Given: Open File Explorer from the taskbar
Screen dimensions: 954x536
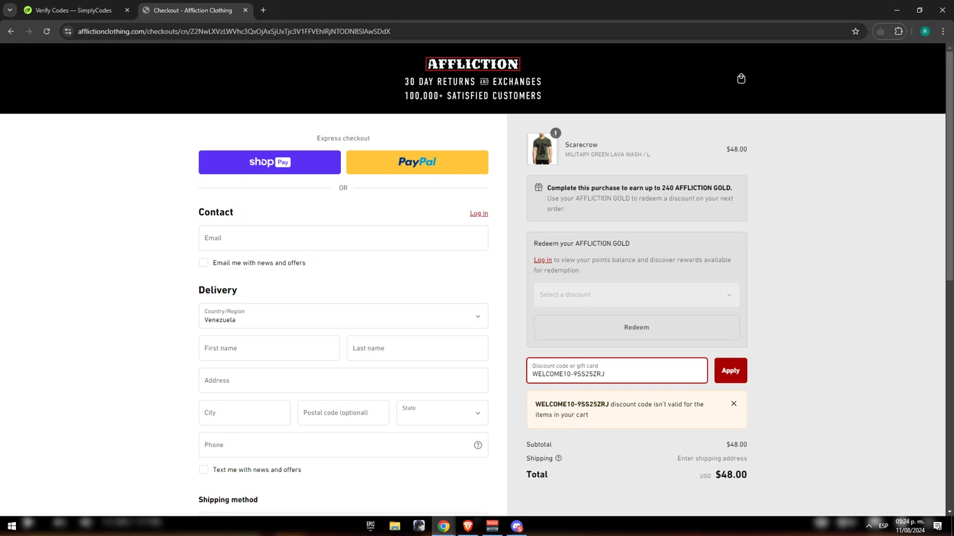Looking at the screenshot, I should click(x=395, y=526).
